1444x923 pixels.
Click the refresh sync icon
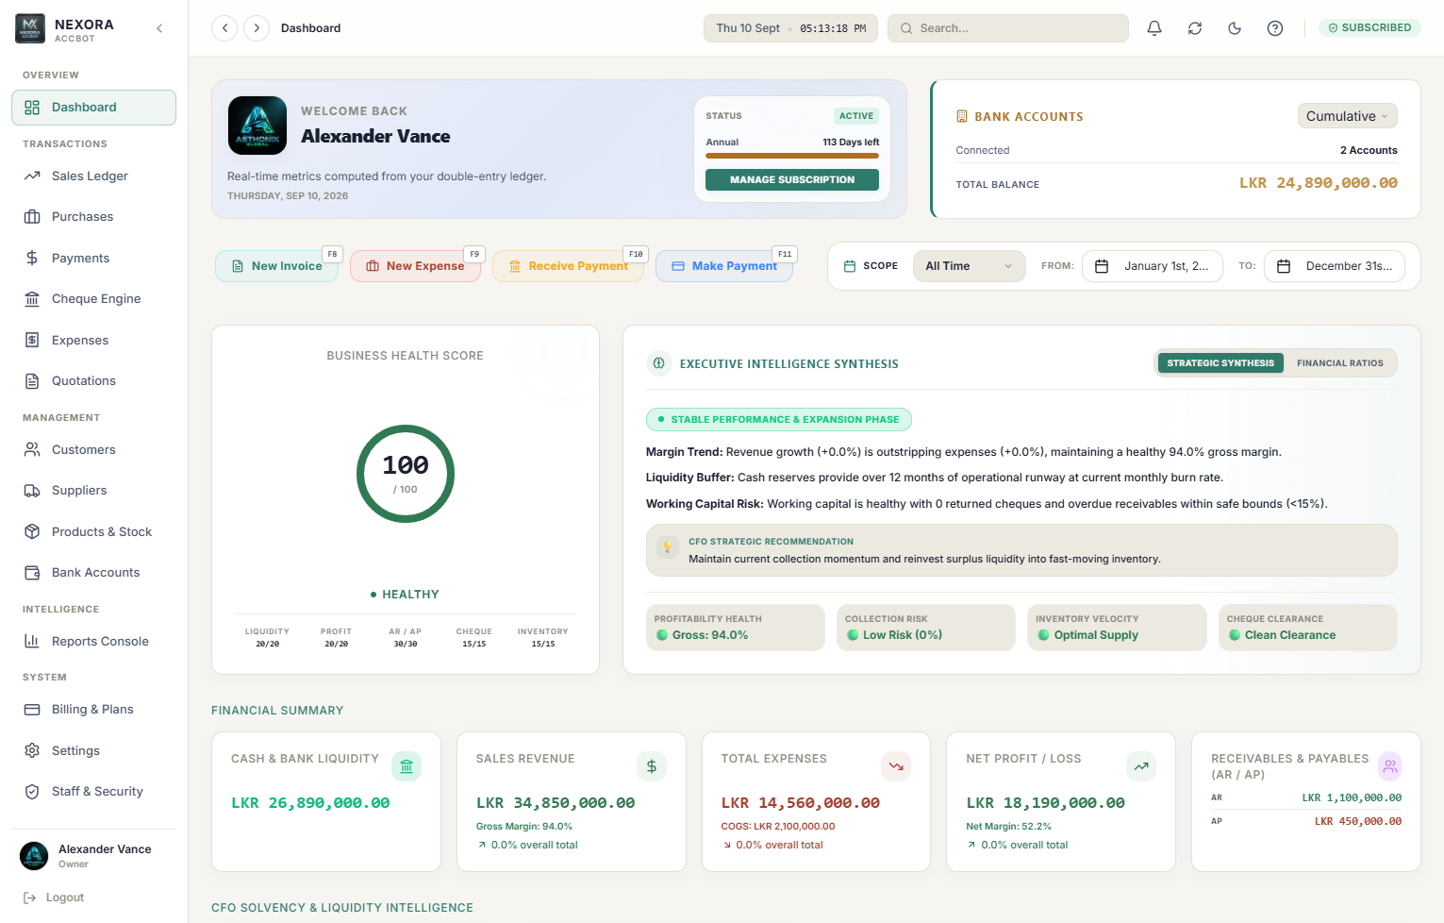1195,28
